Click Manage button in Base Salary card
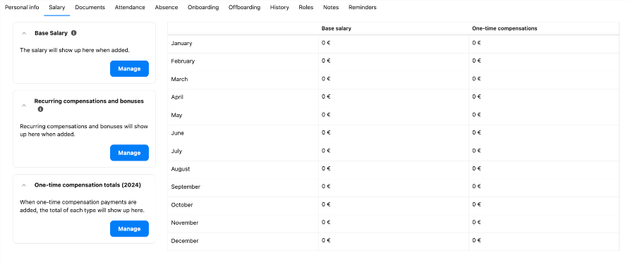 [129, 69]
